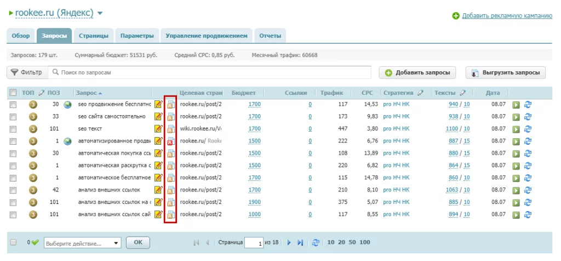The height and width of the screenshot is (261, 561).
Task: Click budget link 1000
Action: coord(254,214)
